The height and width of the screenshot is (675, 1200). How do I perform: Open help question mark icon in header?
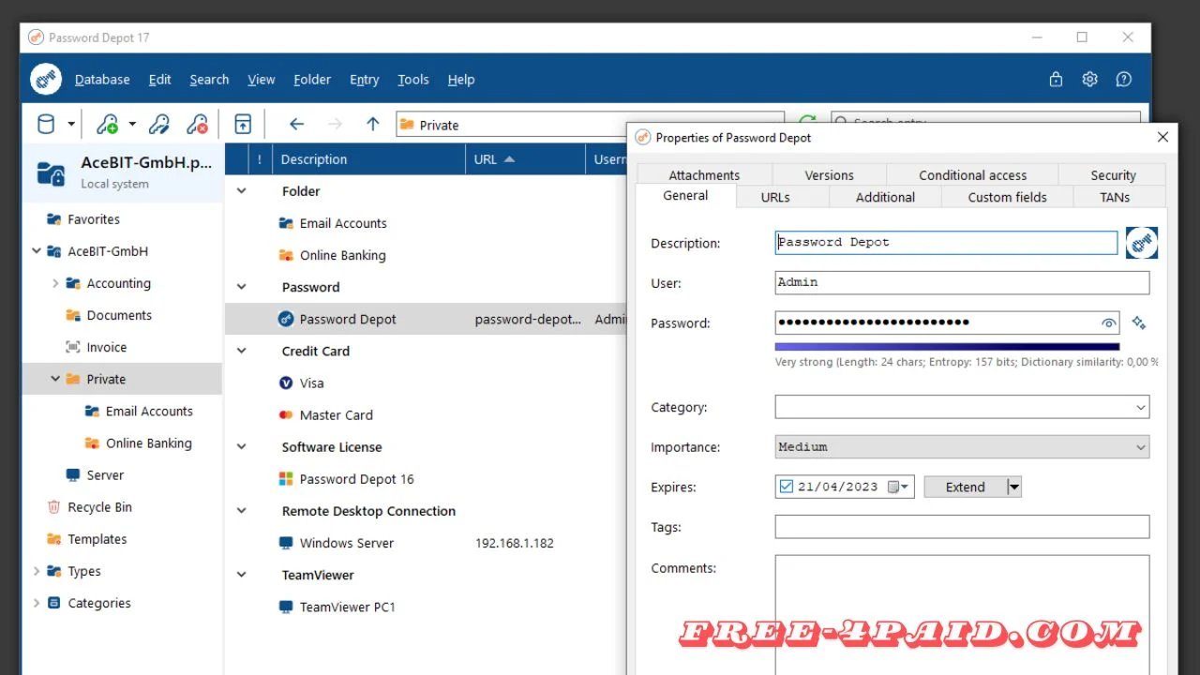pos(1124,80)
